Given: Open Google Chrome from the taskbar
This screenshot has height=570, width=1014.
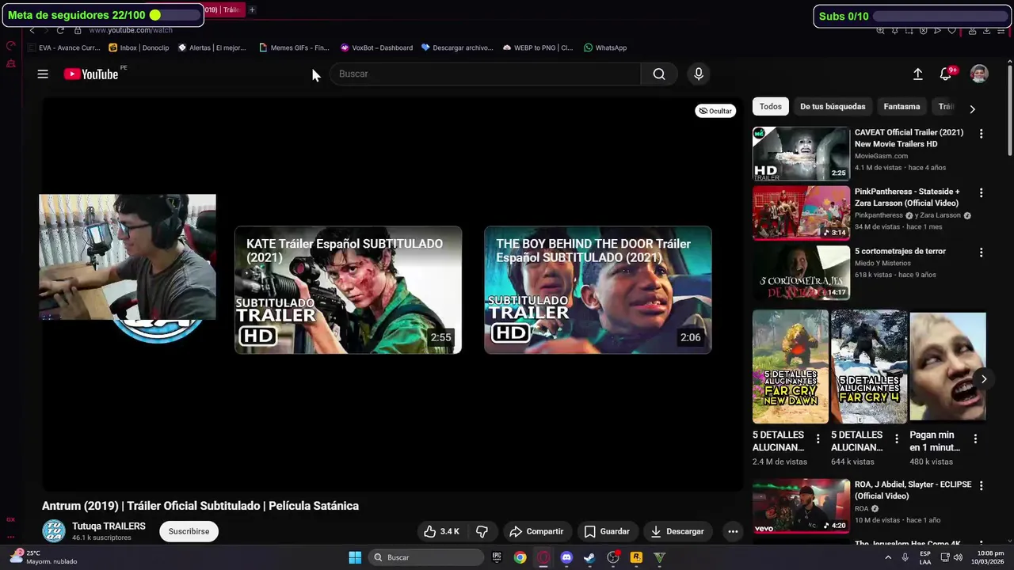Looking at the screenshot, I should pos(520,557).
